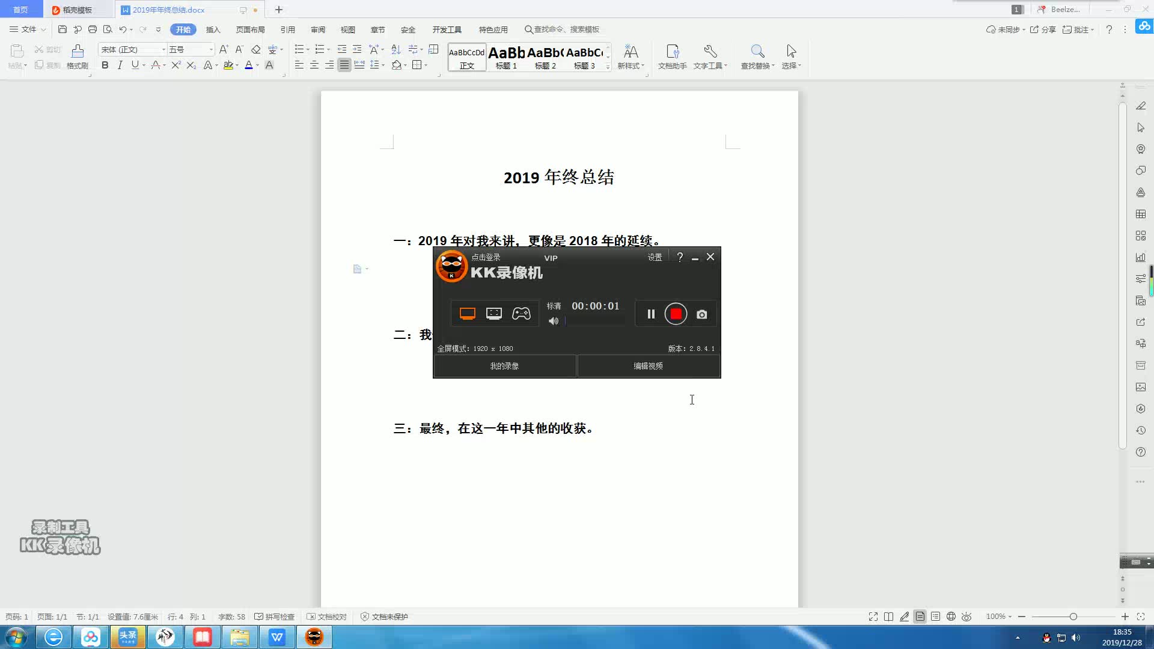Switch to web layout view in status bar
This screenshot has width=1154, height=649.
951,617
